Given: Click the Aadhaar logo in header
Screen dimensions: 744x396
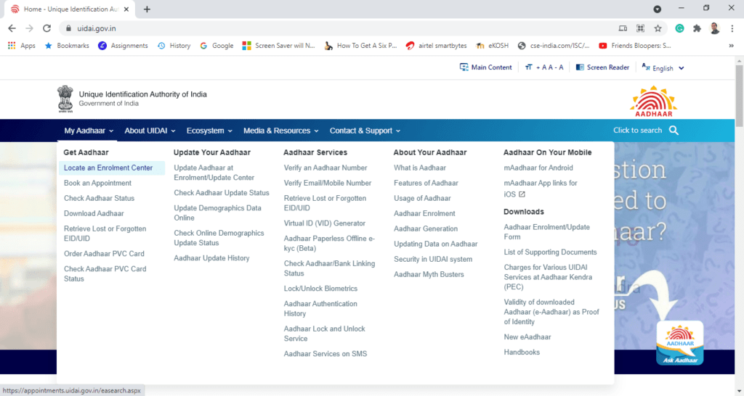Looking at the screenshot, I should coord(653,102).
